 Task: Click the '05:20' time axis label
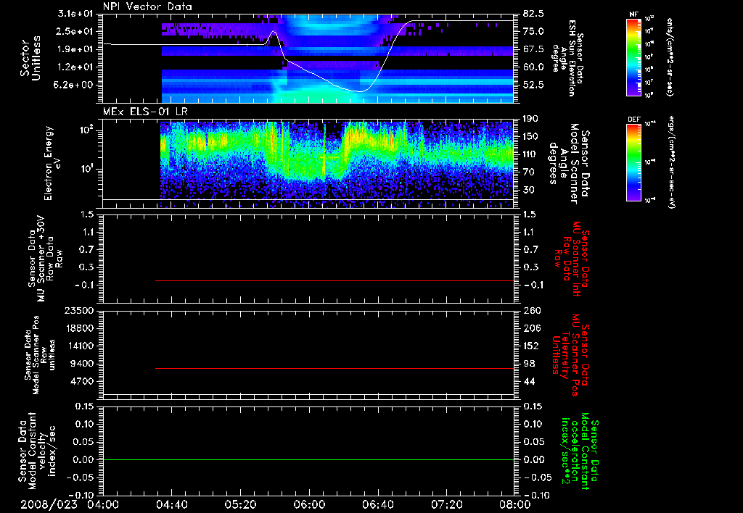coord(240,504)
